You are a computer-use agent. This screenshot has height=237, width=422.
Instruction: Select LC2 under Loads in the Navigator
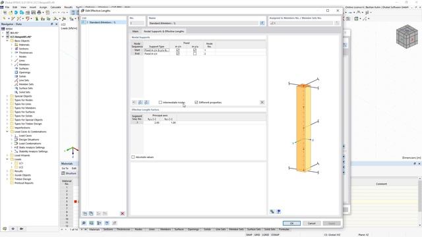point(21,167)
